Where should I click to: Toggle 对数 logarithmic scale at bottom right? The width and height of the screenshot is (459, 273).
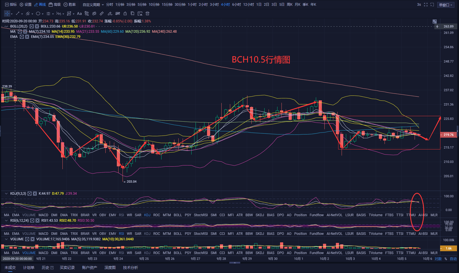(x=438, y=258)
